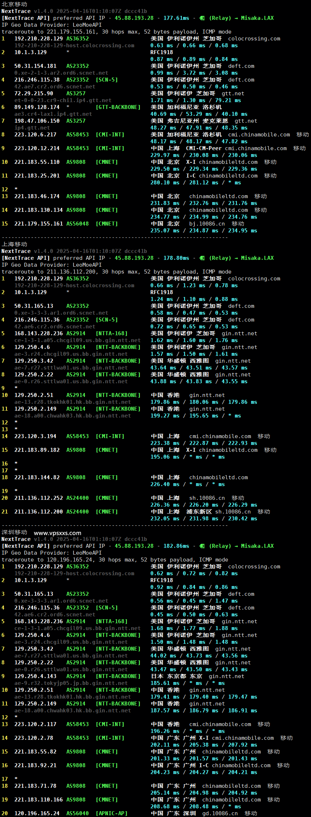Click the 185.61 ms latency value
The image size is (311, 817).
click(165, 683)
